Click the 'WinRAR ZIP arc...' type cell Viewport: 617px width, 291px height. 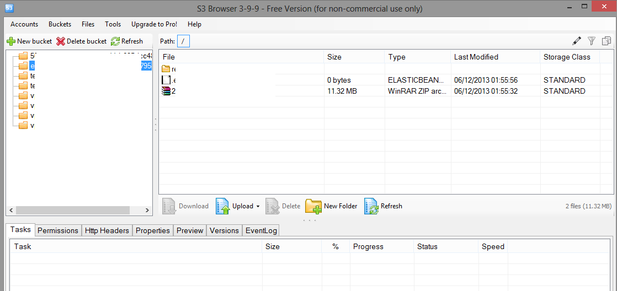point(416,91)
